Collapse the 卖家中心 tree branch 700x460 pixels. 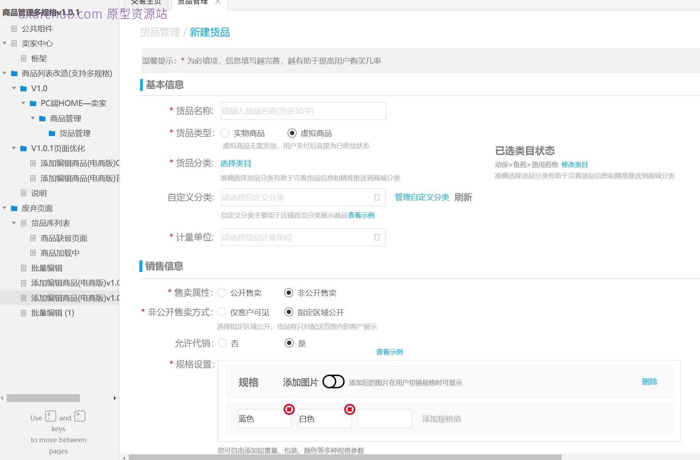coord(4,43)
